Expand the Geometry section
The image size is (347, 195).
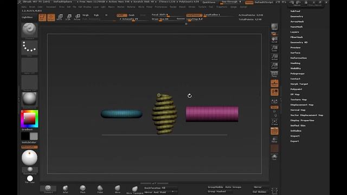click(x=297, y=16)
